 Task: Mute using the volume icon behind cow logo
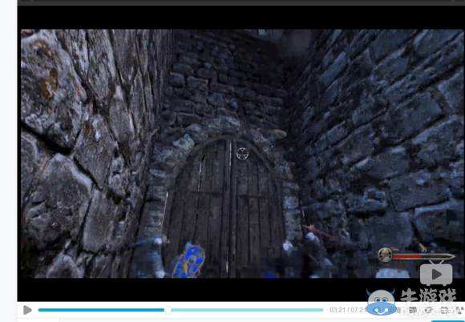[x=376, y=310]
